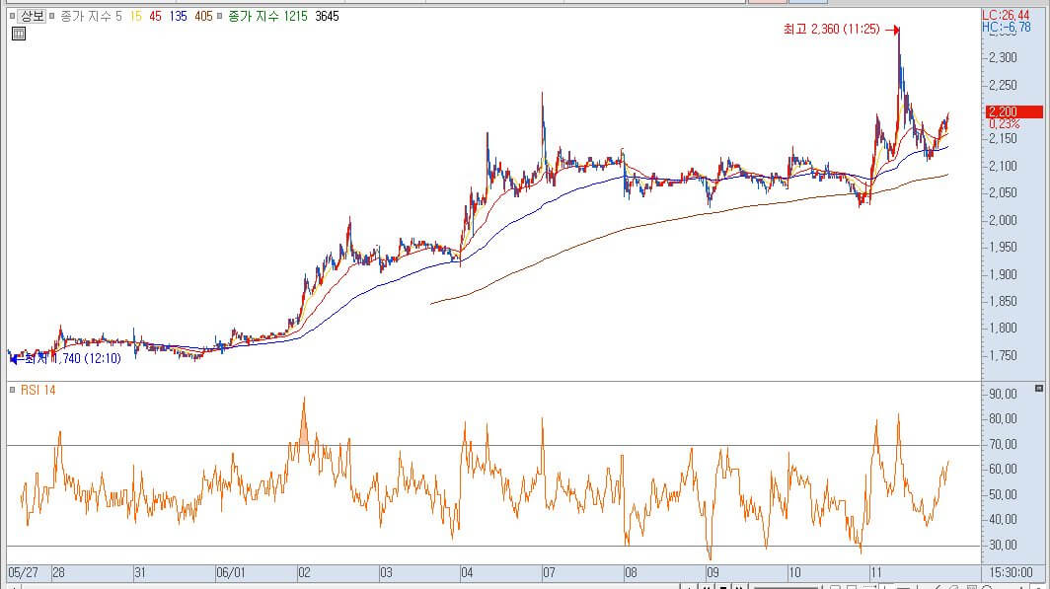
Task: Click the 09 date on time axis
Action: tap(712, 573)
